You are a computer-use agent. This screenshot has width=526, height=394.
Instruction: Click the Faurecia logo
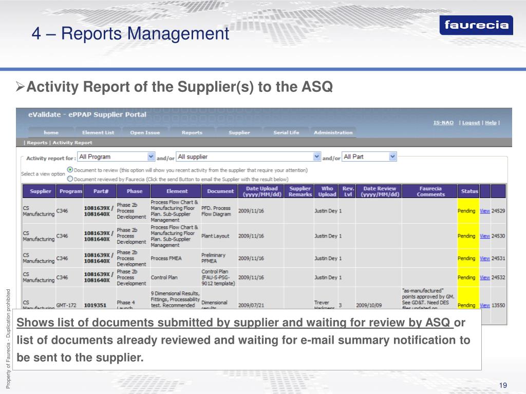pyautogui.click(x=476, y=25)
